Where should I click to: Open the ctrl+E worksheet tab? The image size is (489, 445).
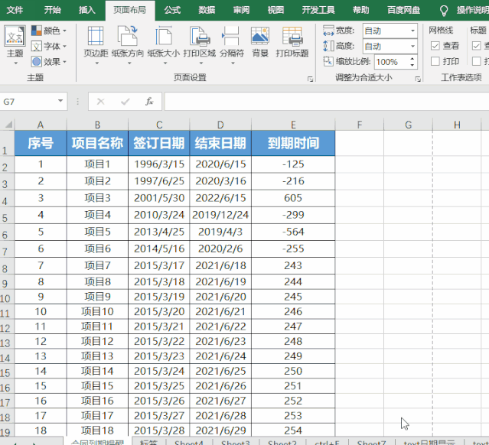click(327, 442)
